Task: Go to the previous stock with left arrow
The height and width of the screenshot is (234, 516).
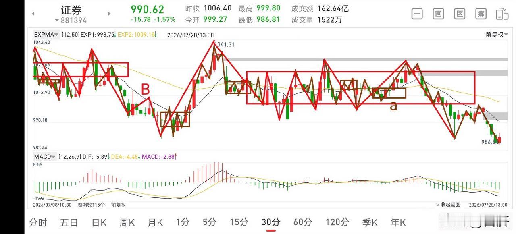Action: click(33, 14)
